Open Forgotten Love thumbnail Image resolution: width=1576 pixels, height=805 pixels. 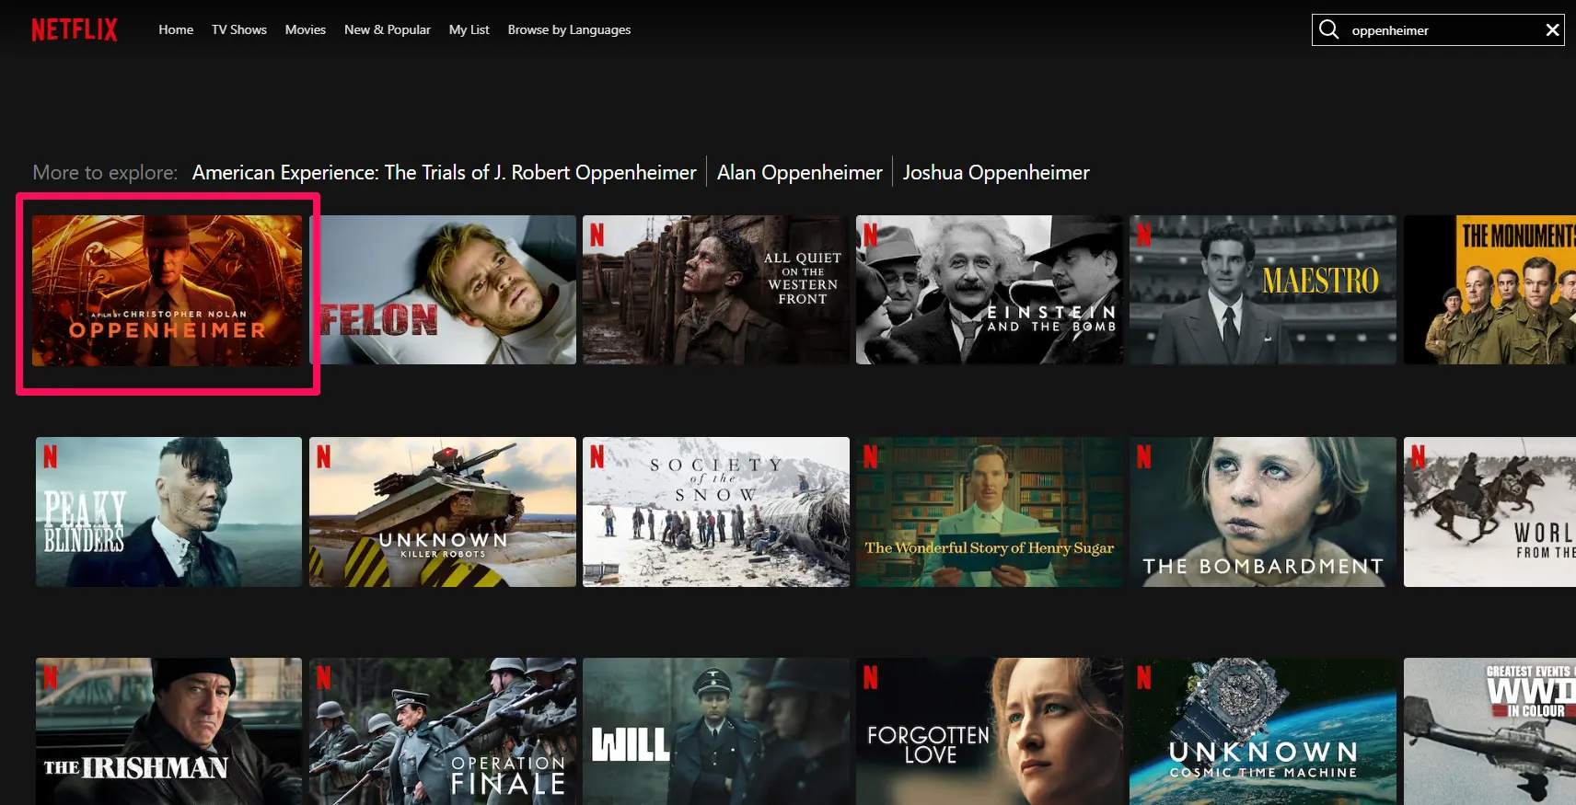click(990, 731)
